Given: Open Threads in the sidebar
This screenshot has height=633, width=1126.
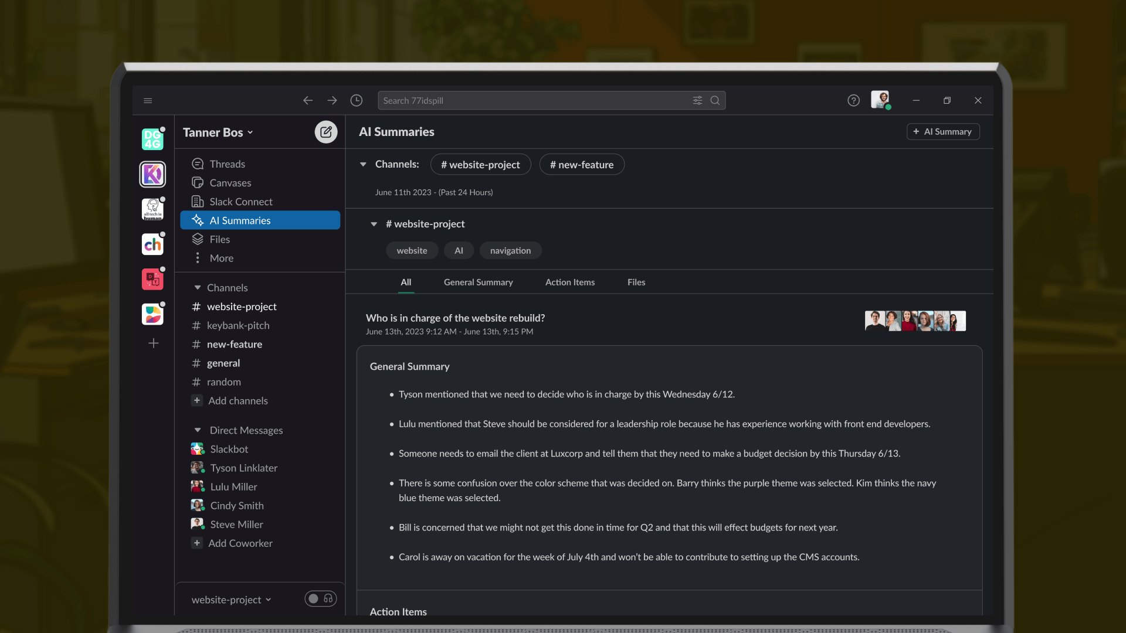Looking at the screenshot, I should [x=260, y=164].
